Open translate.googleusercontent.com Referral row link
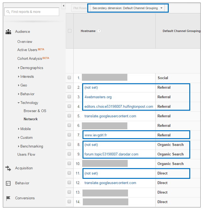 110,116
